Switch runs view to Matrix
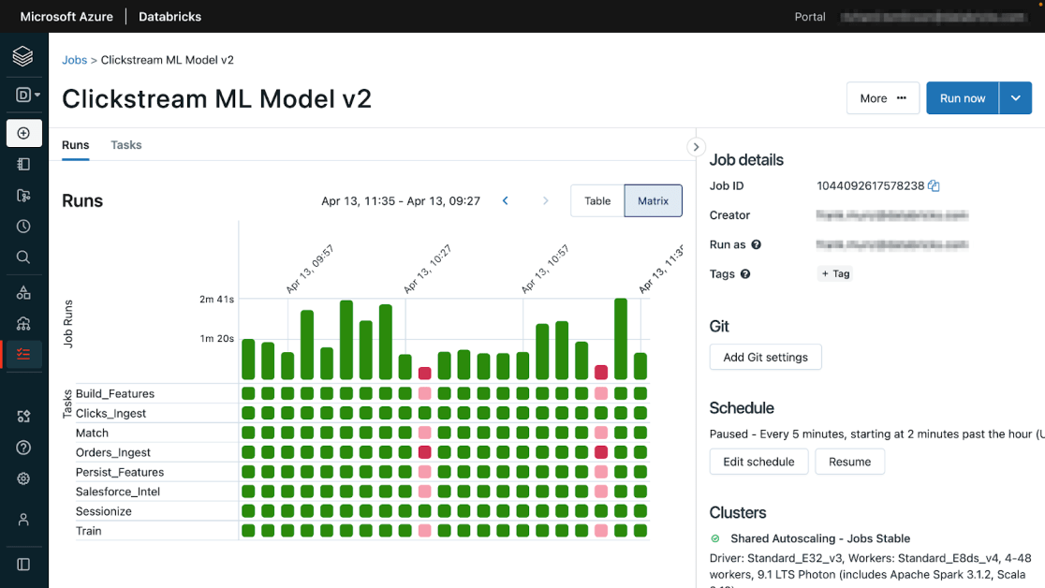This screenshot has width=1045, height=588. [653, 200]
